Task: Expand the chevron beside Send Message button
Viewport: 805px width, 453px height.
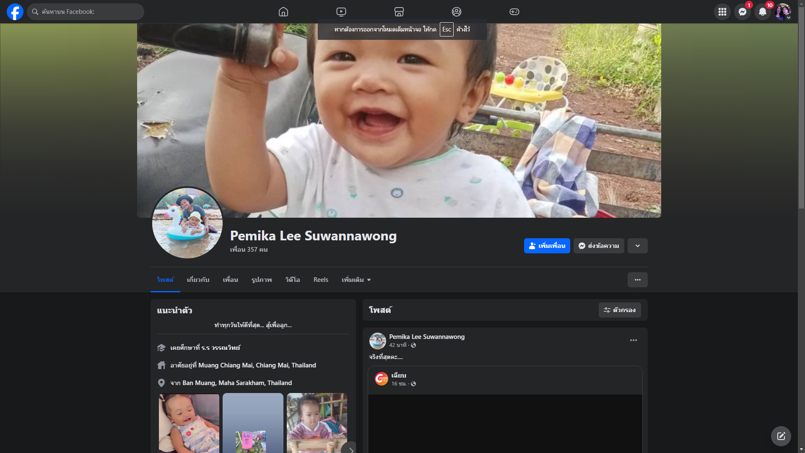Action: 637,246
